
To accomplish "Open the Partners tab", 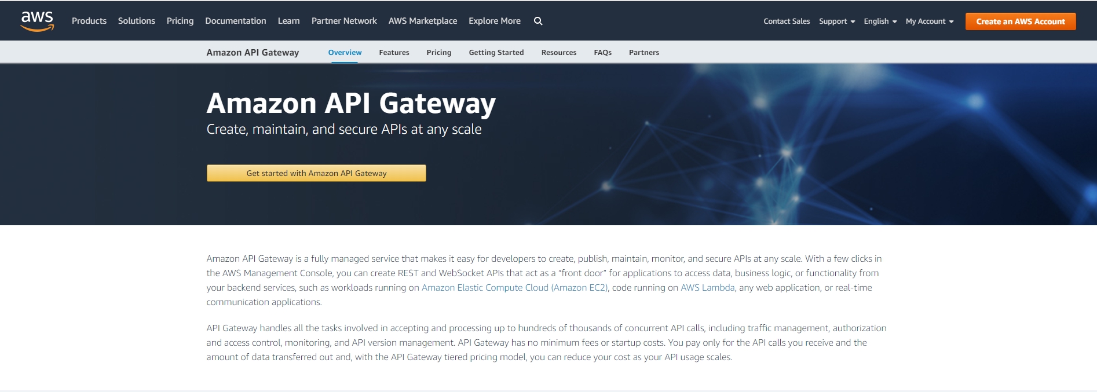I will pyautogui.click(x=644, y=52).
